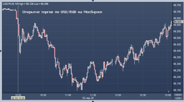
Task: Select the 66,750 price axis value
Action: (177, 5)
